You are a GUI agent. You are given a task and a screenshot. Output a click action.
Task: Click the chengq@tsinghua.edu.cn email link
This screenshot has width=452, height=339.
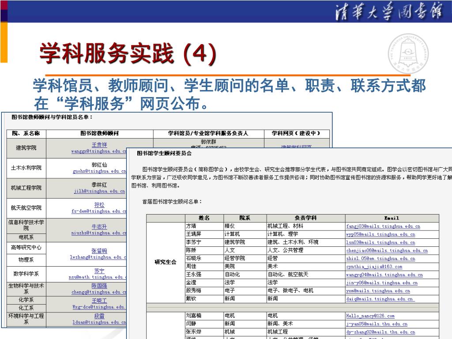coord(99,292)
